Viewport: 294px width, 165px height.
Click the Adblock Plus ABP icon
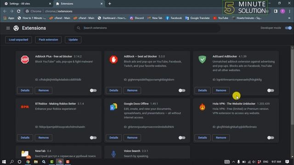point(25,60)
